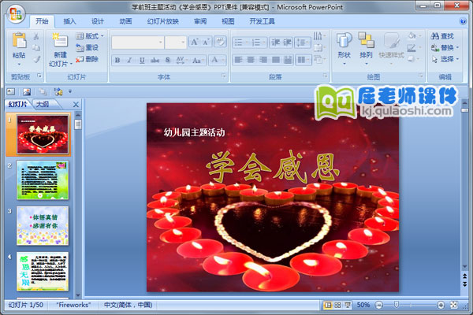Click the Text Direction icon

click(x=318, y=36)
